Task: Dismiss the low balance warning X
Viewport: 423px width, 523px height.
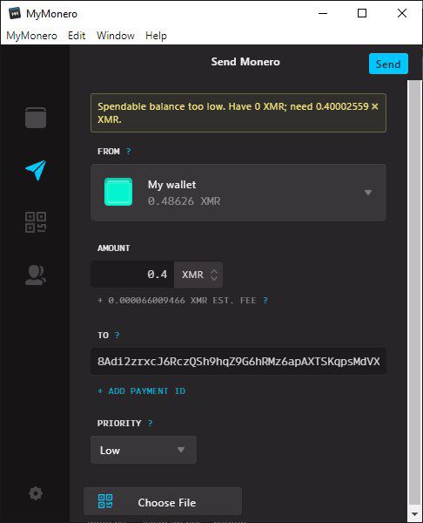Action: pyautogui.click(x=375, y=106)
